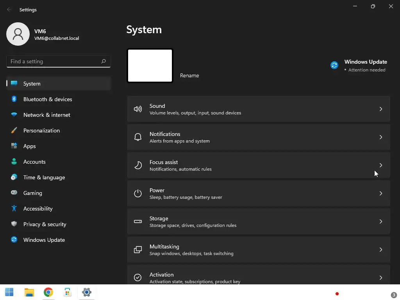The height and width of the screenshot is (300, 400).
Task: Switch to Personalization section
Action: (x=59, y=130)
